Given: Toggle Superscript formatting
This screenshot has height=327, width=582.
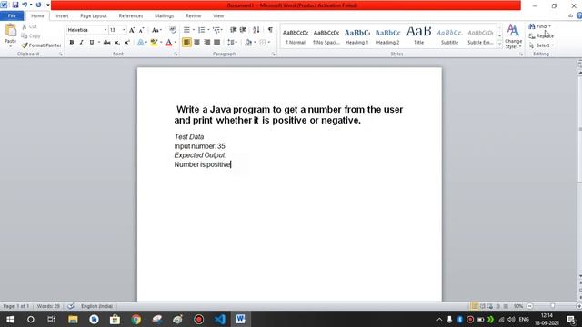Looking at the screenshot, I should tap(127, 43).
